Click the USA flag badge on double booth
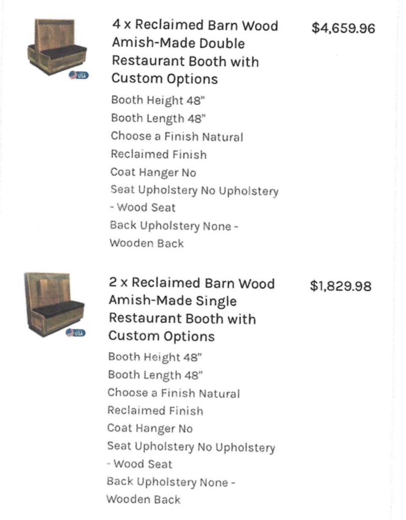 point(79,75)
